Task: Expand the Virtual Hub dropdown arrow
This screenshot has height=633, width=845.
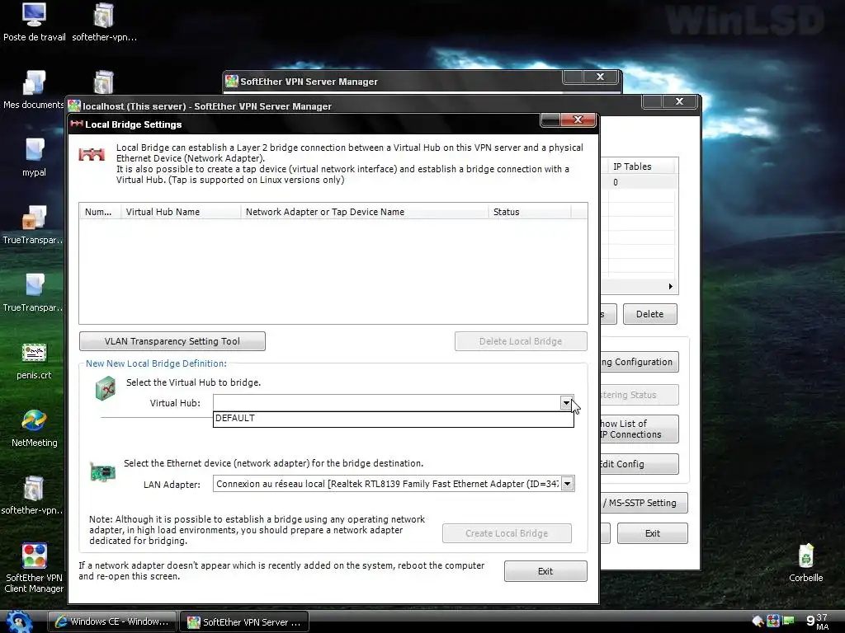Action: pos(566,402)
